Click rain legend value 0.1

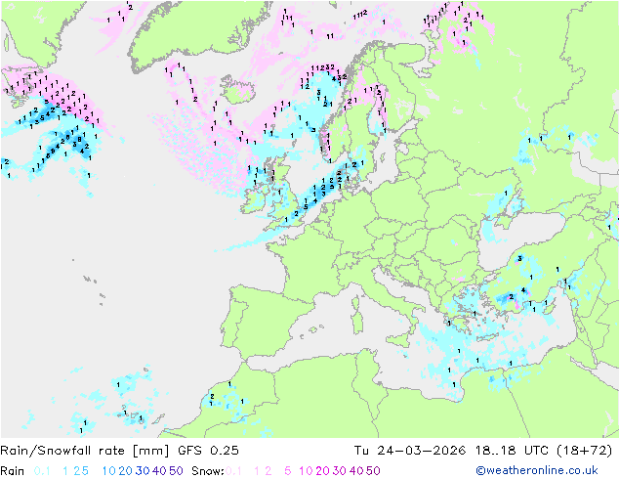pos(42,471)
